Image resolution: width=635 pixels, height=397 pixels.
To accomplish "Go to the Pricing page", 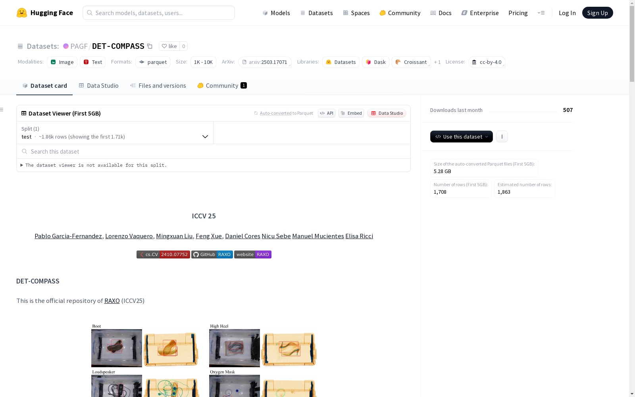I will (x=518, y=13).
